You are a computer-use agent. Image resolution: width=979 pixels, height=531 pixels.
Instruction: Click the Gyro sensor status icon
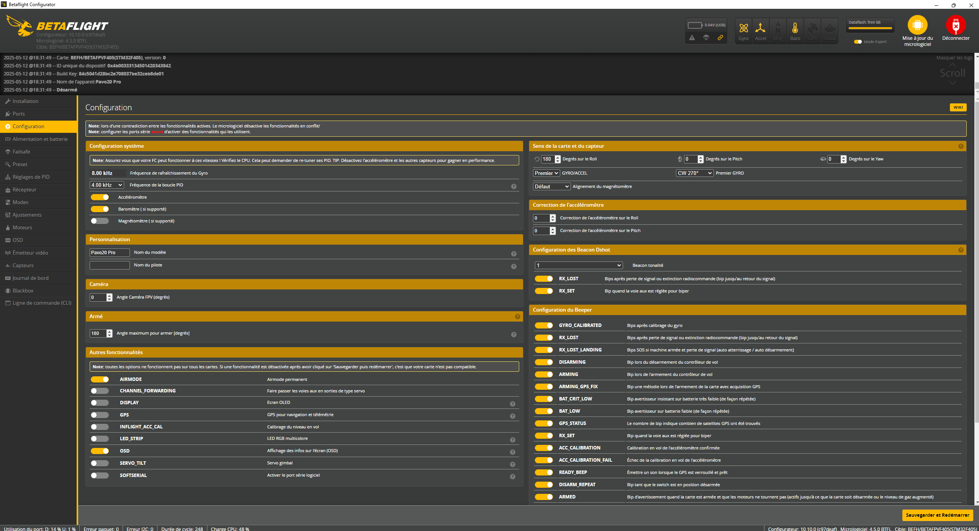coord(743,28)
